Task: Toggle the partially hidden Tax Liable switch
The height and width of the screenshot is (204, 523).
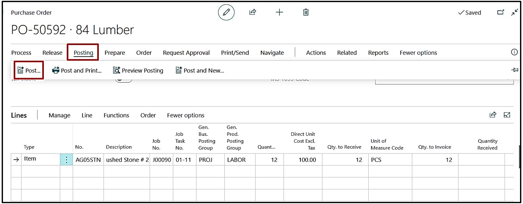Action: [x=123, y=80]
